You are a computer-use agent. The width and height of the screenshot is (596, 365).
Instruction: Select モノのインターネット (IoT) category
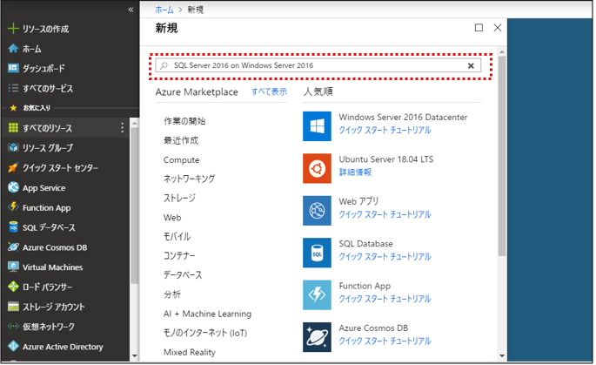pos(205,333)
